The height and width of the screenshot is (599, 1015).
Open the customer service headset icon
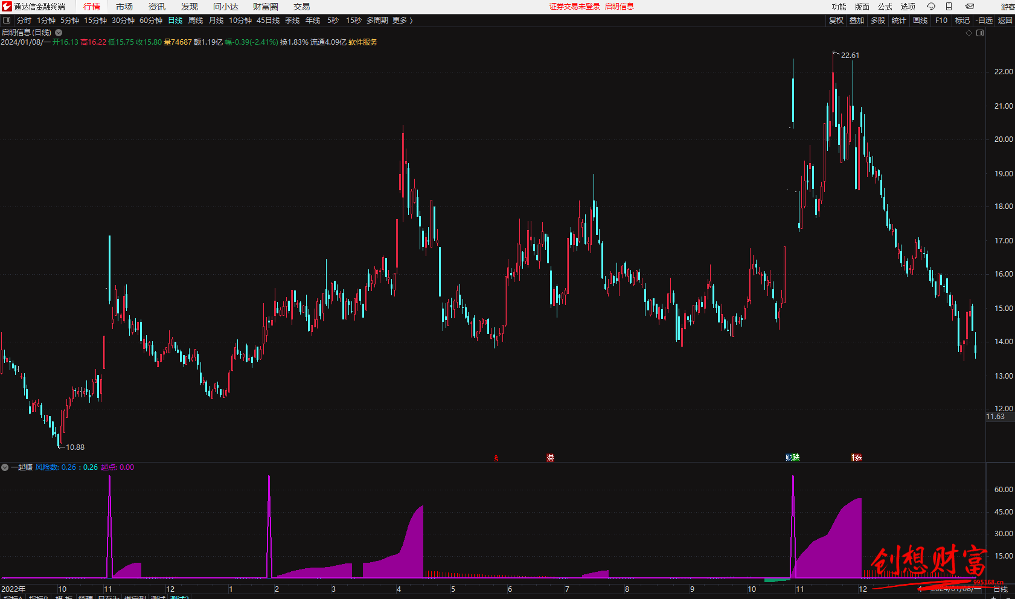(x=931, y=7)
